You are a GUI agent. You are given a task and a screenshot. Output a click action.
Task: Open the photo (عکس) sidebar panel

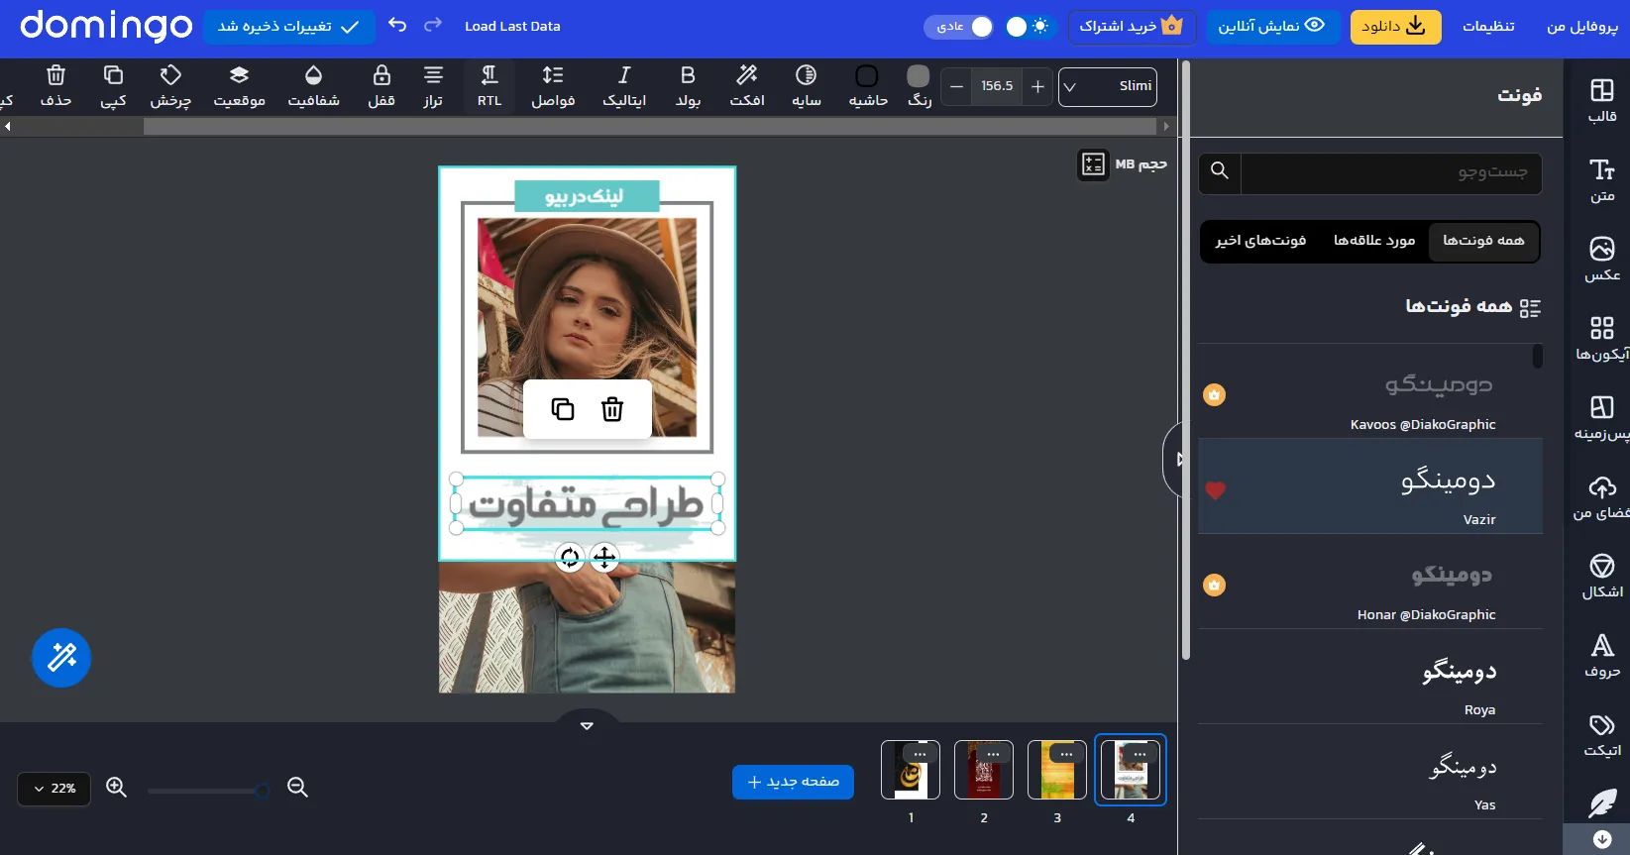(x=1602, y=259)
